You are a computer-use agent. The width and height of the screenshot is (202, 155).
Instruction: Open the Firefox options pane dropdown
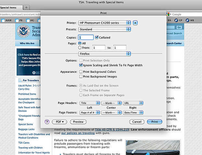(105, 54)
